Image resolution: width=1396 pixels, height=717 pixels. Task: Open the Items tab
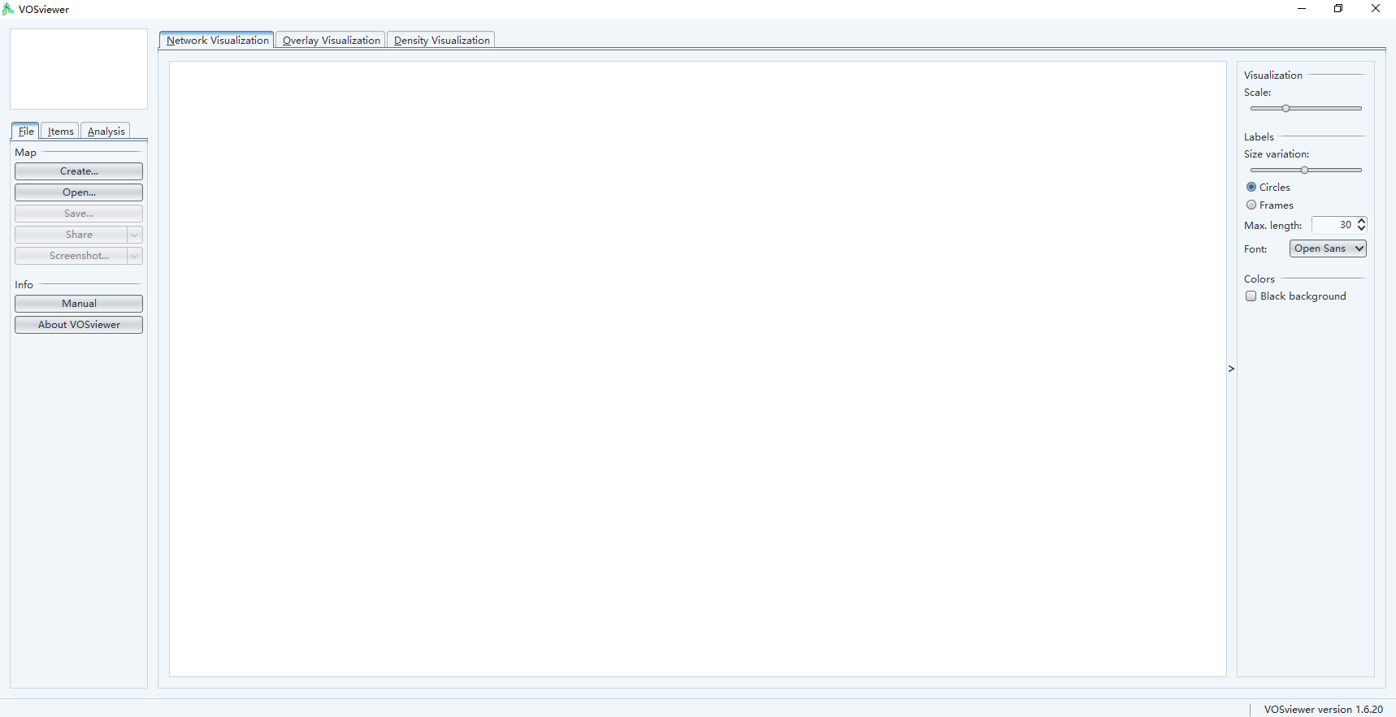tap(60, 131)
